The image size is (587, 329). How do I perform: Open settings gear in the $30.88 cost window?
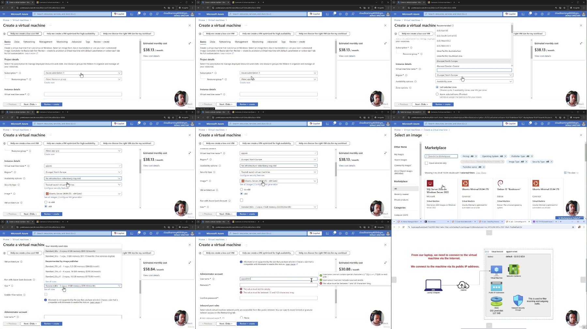coord(340,233)
